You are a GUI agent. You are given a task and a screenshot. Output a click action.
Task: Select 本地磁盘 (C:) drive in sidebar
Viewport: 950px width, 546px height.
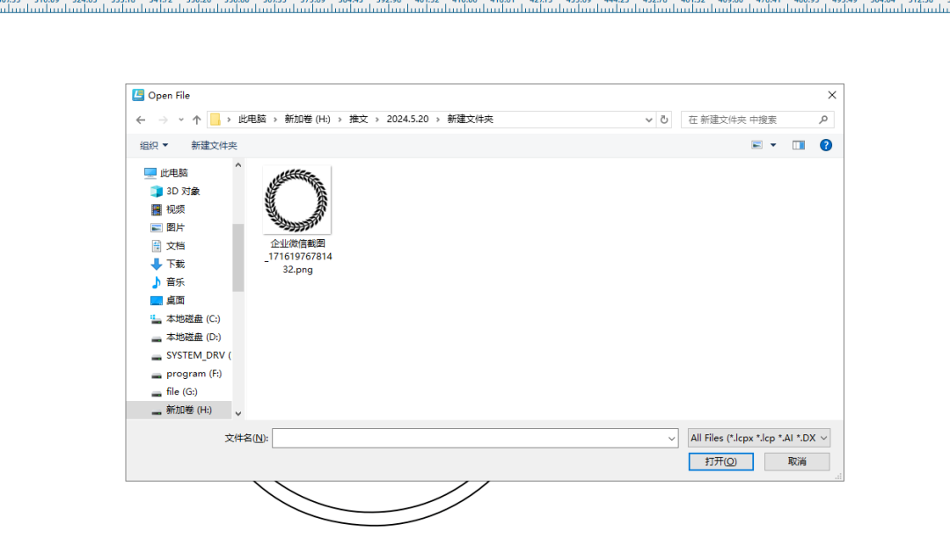pos(193,319)
